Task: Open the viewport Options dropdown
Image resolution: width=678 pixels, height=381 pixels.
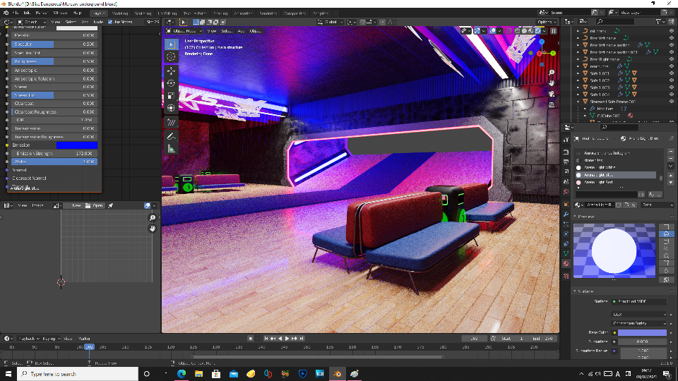Action: [x=546, y=22]
